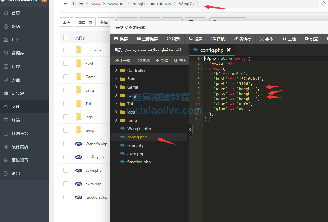Check the checkbox next to Controller folder

click(66, 50)
